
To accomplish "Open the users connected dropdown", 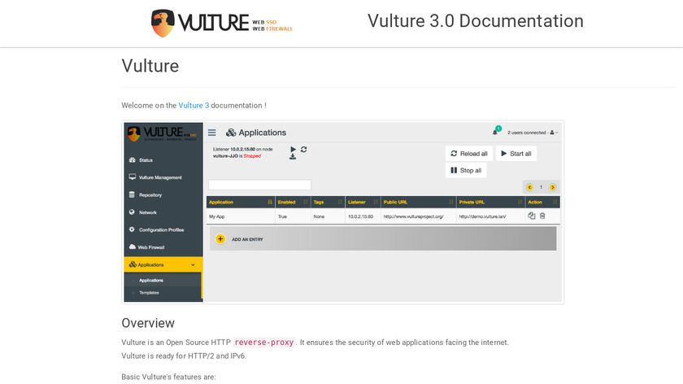I will (x=533, y=133).
